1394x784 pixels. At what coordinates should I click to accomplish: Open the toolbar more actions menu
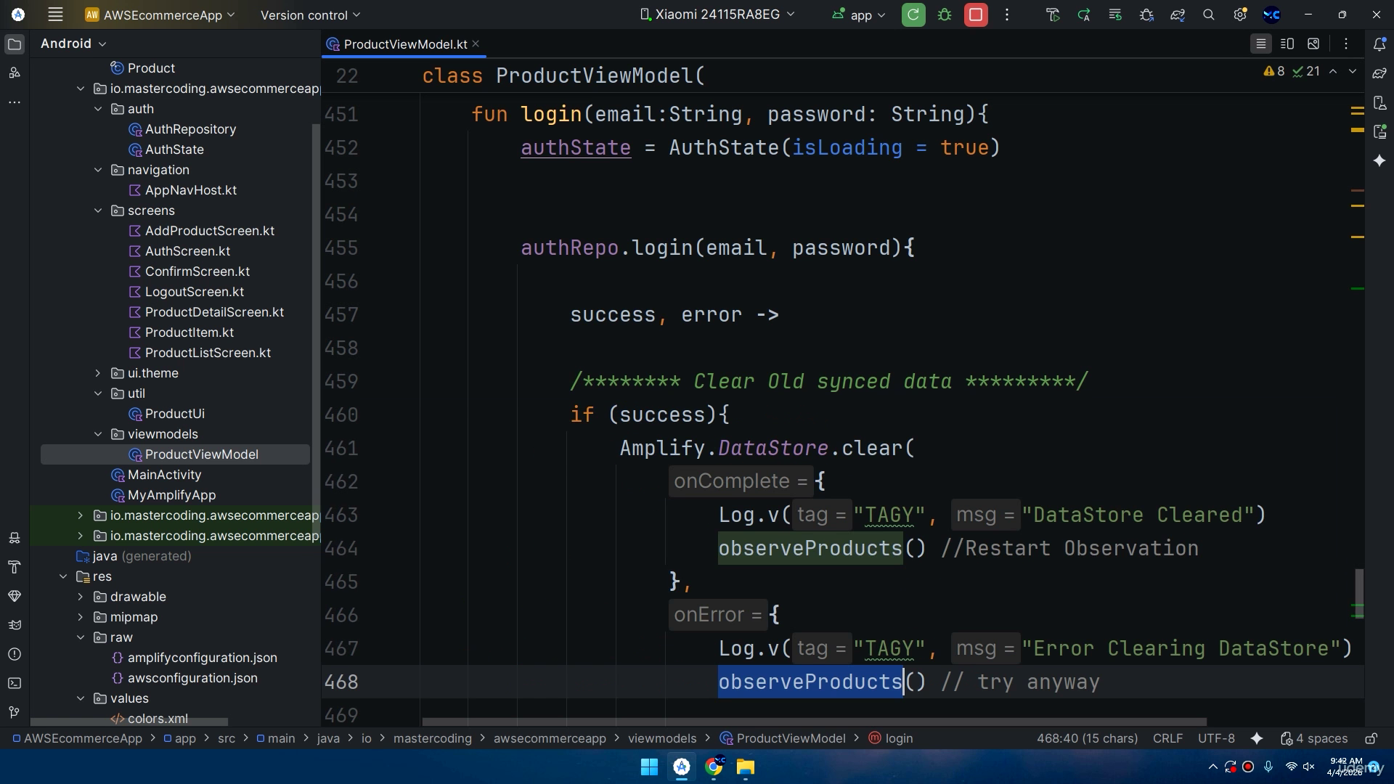point(1007,15)
